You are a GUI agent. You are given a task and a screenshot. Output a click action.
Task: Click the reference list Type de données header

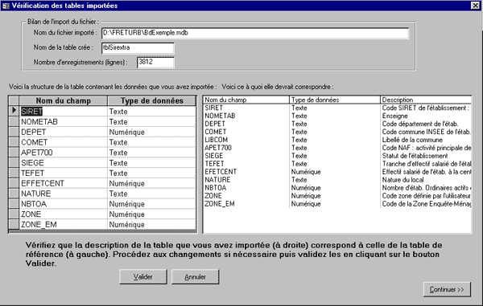335,100
